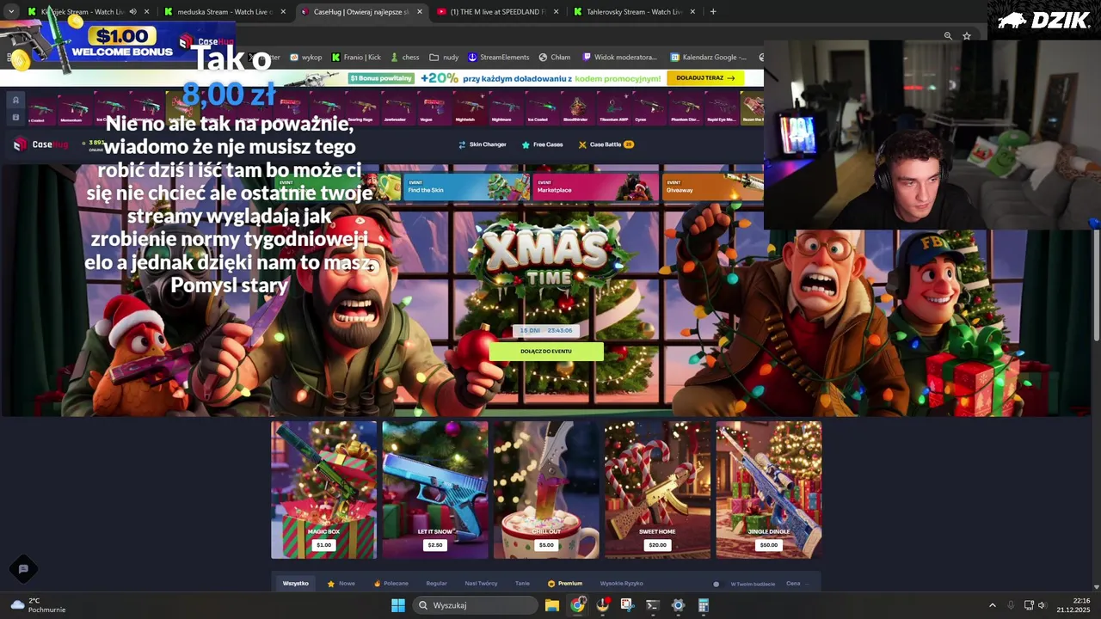Viewport: 1101px width, 619px height.
Task: Open the Widok moderatora bookmark
Action: pyautogui.click(x=620, y=58)
